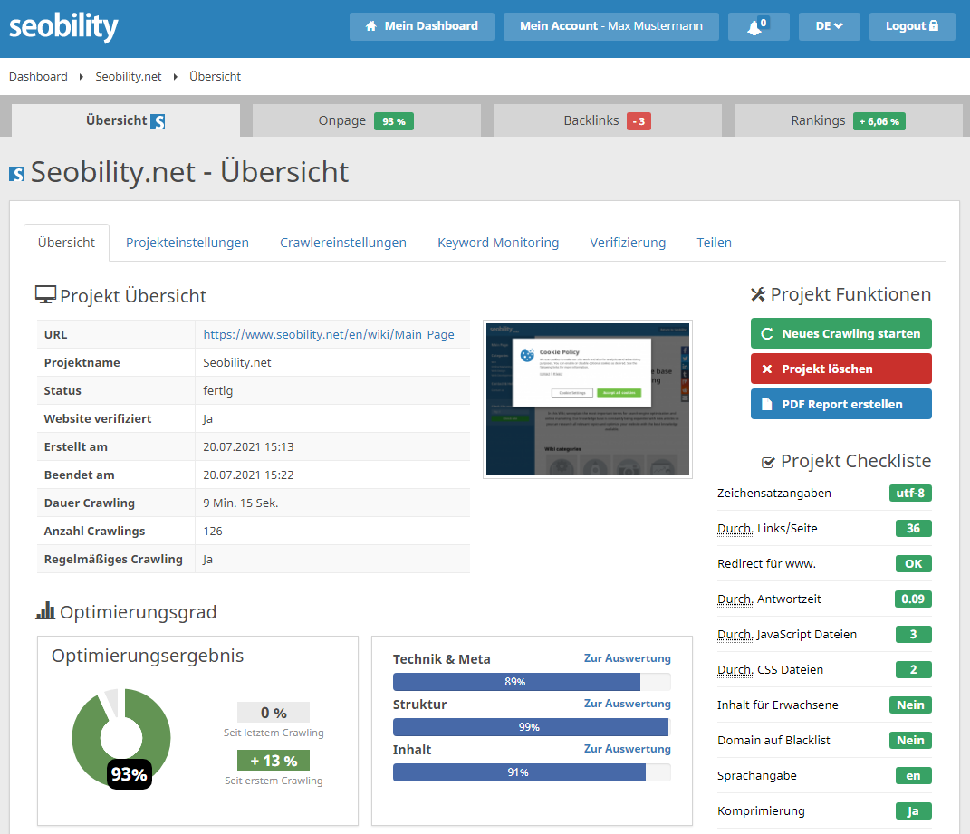Click the -3 badge on Backlinks
Viewport: 970px width, 834px height.
639,121
